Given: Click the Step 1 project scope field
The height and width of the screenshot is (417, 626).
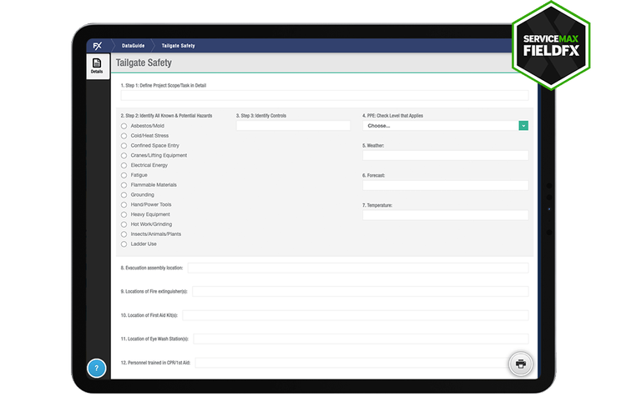Looking at the screenshot, I should pos(324,96).
